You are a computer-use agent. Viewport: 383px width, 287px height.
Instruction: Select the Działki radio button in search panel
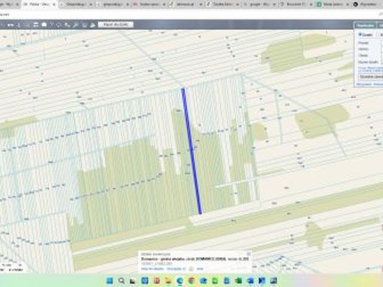point(360,34)
